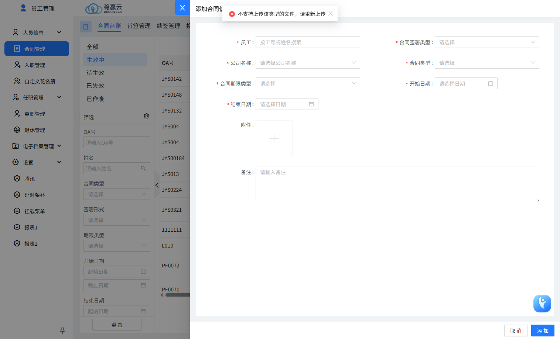Click the pin icon at sidebar bottom

click(x=62, y=330)
